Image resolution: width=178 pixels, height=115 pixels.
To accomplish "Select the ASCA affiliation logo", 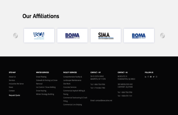I will [39, 35].
